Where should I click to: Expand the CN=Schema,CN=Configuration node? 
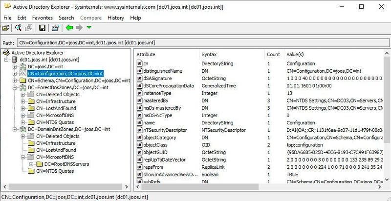[x=15, y=80]
